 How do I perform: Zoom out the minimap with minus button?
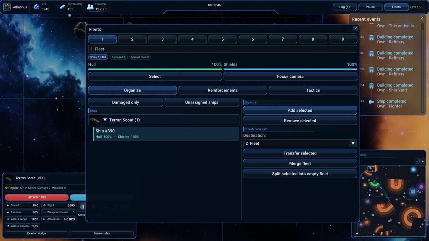click(417, 161)
